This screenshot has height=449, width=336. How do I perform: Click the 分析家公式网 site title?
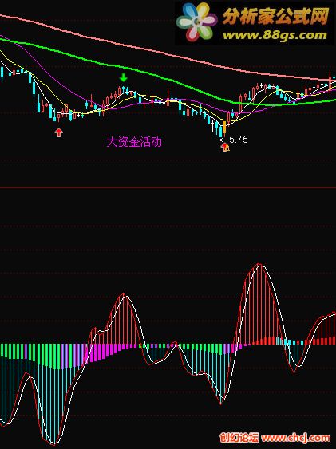coord(275,17)
